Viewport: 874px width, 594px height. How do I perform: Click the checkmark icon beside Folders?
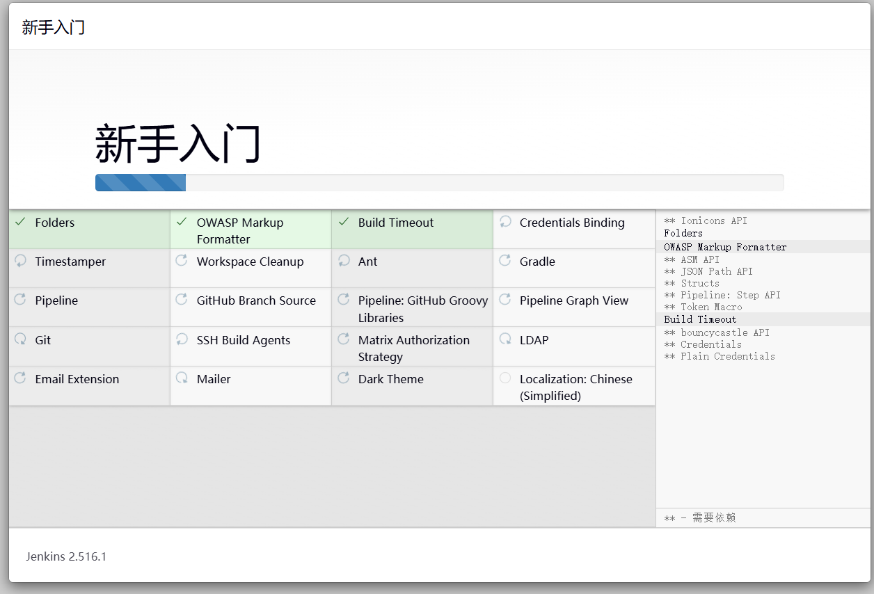(x=20, y=222)
